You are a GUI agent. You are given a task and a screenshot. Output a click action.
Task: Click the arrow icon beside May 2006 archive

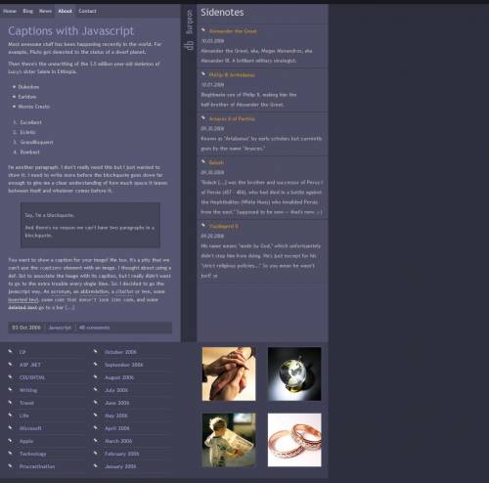coord(96,415)
